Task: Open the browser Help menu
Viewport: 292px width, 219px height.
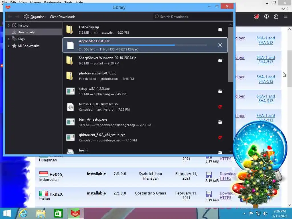Action: pos(79,3)
